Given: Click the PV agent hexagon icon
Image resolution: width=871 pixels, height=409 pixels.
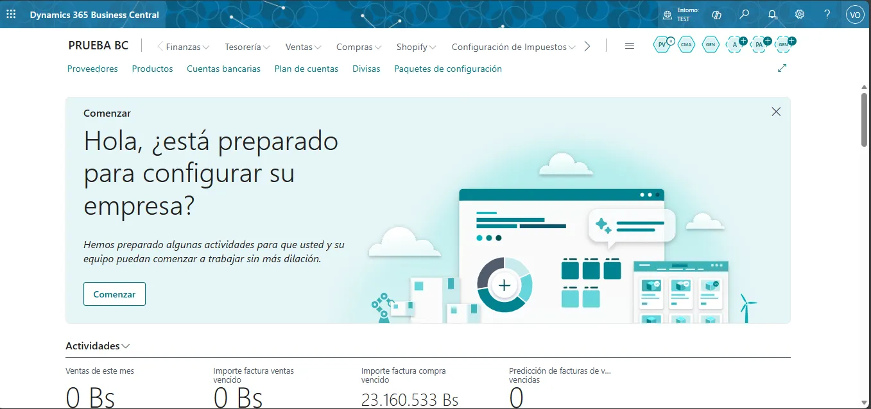Looking at the screenshot, I should [x=662, y=44].
